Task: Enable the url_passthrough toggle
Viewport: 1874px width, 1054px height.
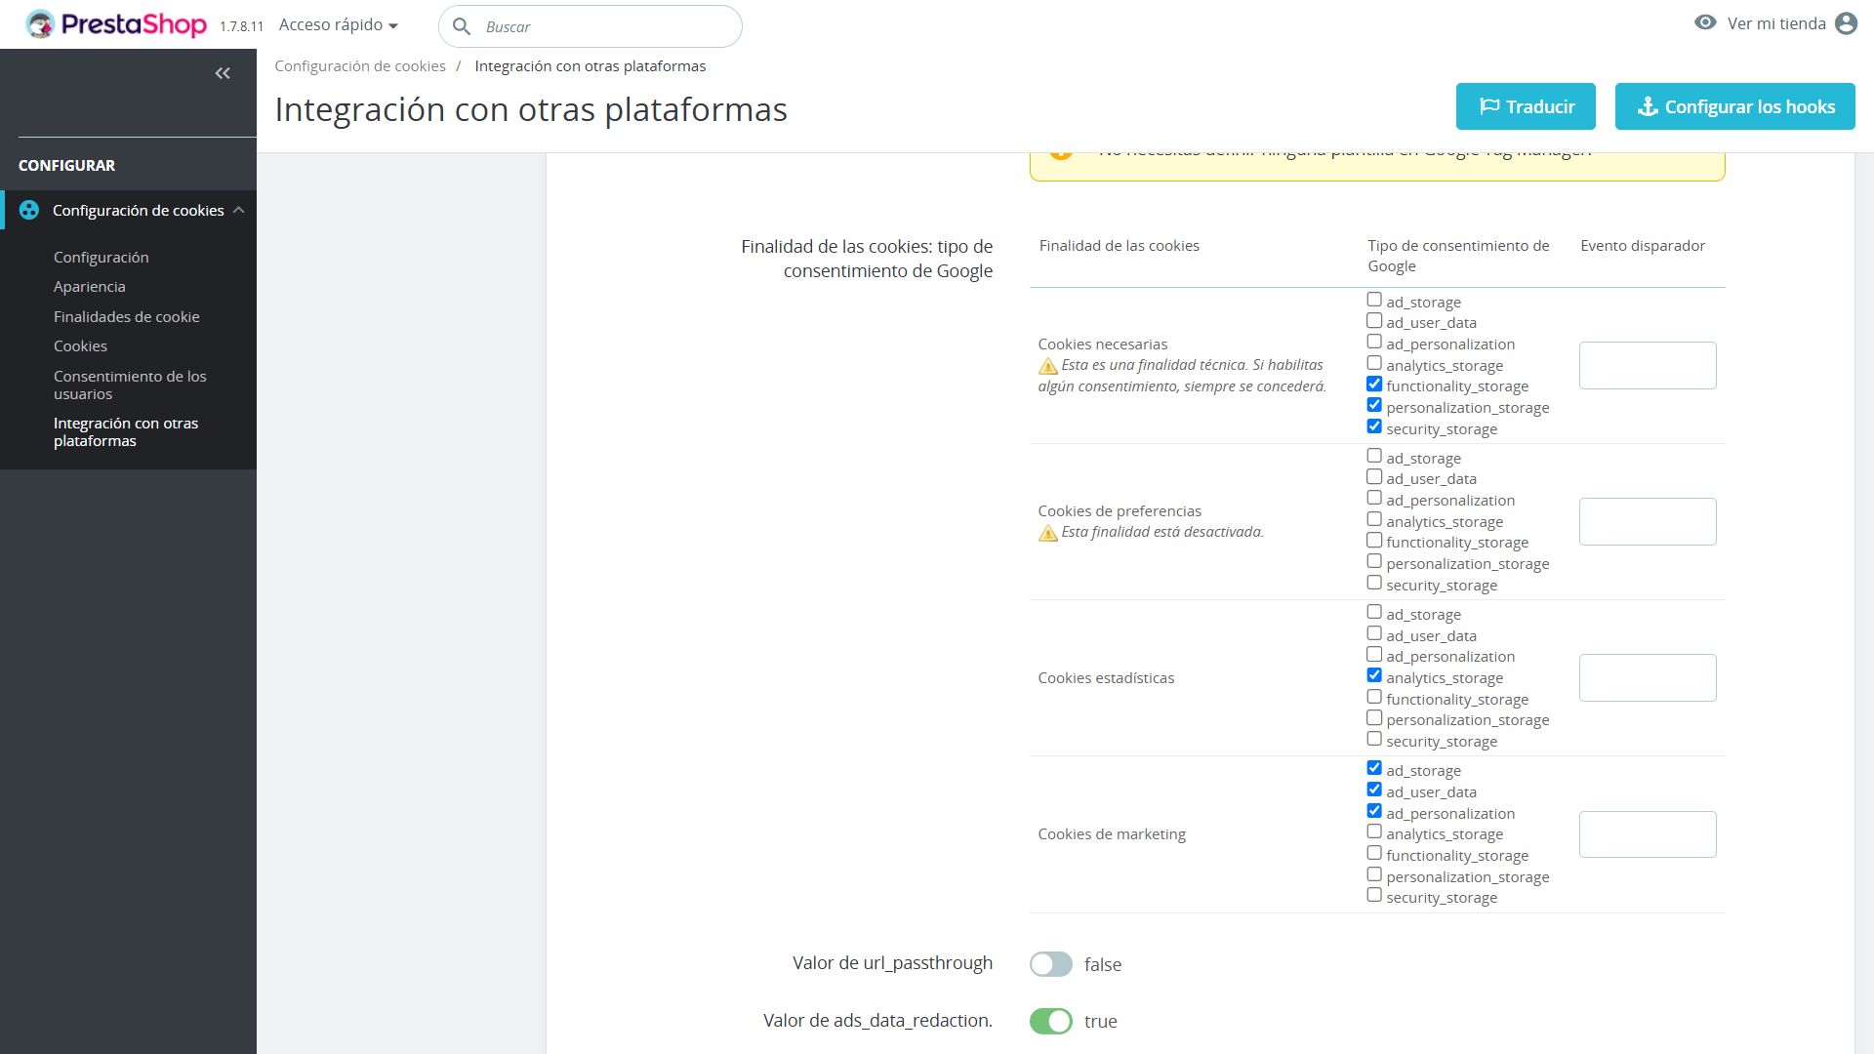Action: tap(1051, 964)
